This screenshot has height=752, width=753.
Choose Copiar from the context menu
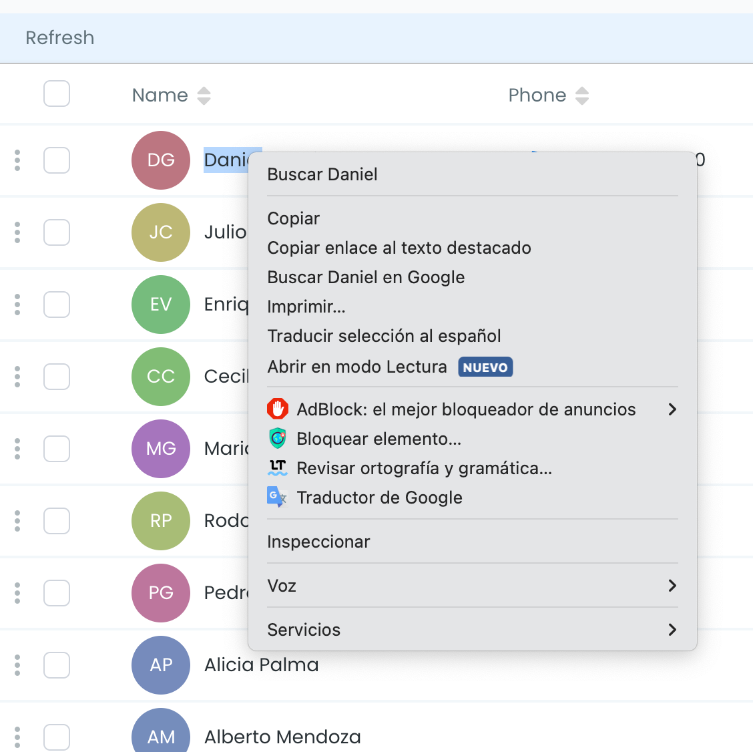point(294,218)
